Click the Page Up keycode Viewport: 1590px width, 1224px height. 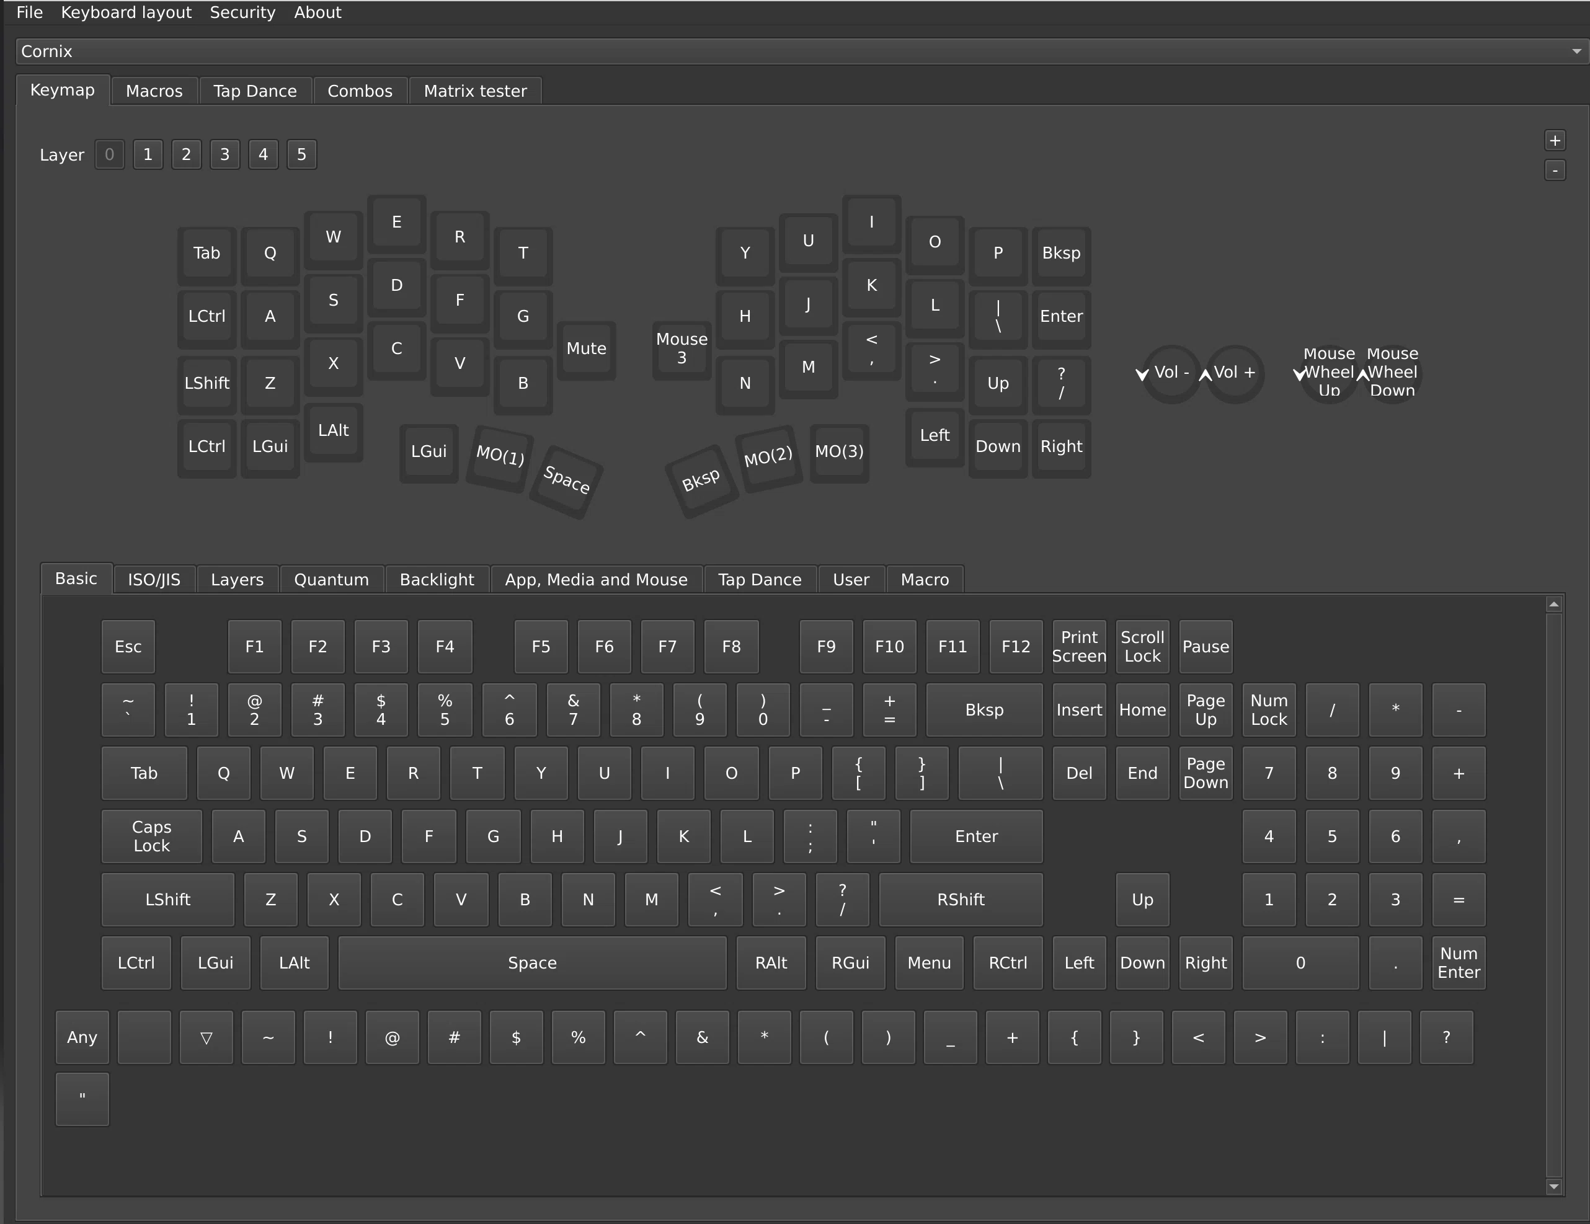(1206, 710)
